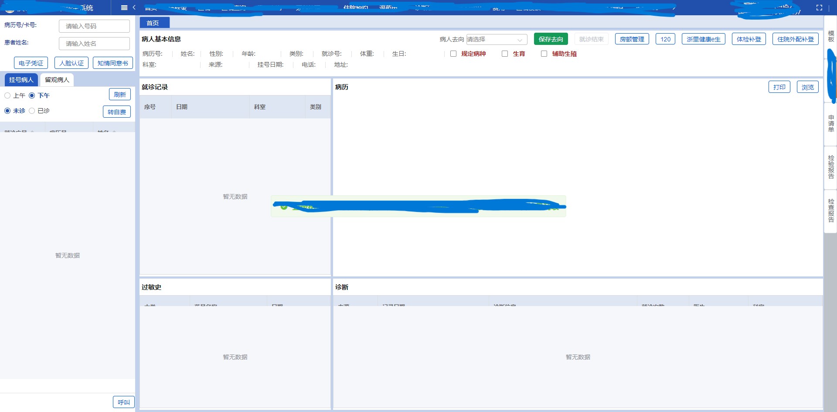Check the 生育 checkbox
837x412 pixels.
pyautogui.click(x=505, y=54)
